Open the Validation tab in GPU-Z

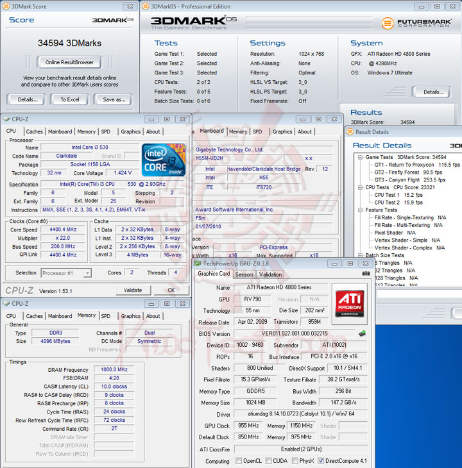270,274
